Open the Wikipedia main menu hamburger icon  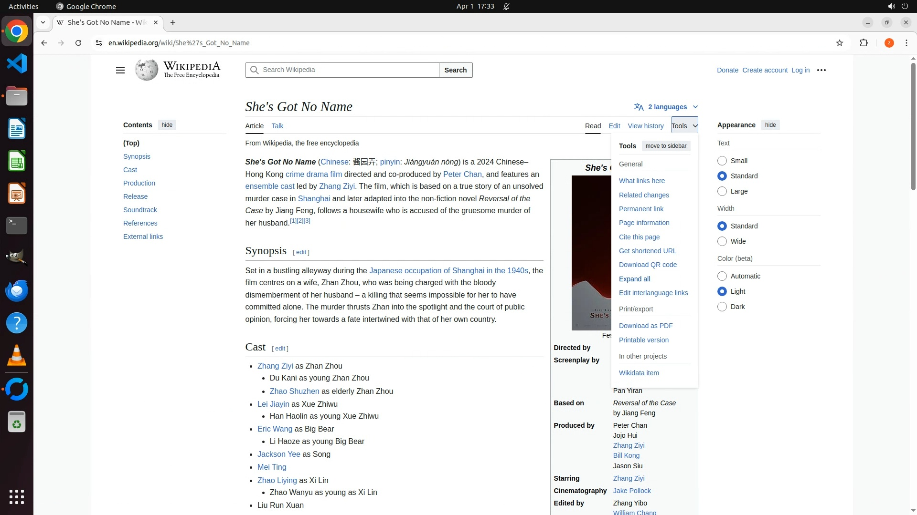point(120,70)
